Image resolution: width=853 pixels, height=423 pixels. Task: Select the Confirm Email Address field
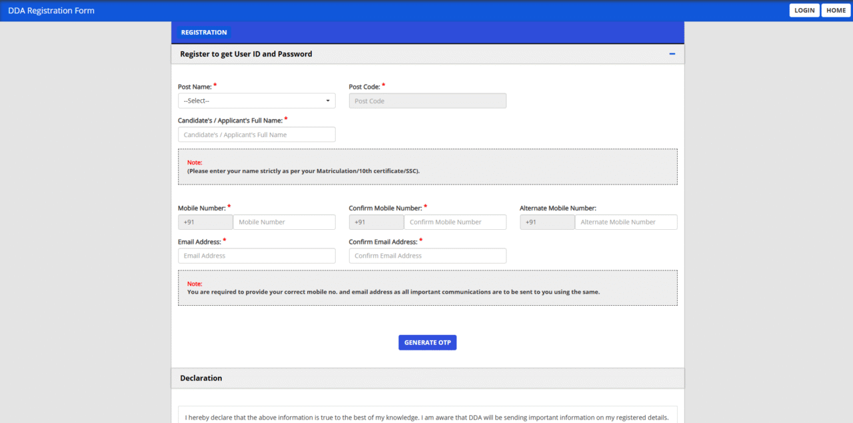point(427,255)
